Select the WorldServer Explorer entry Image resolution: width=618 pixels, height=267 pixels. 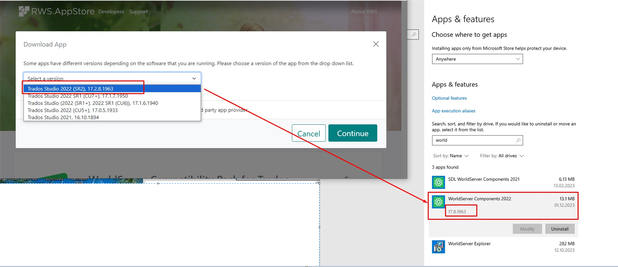[503, 247]
